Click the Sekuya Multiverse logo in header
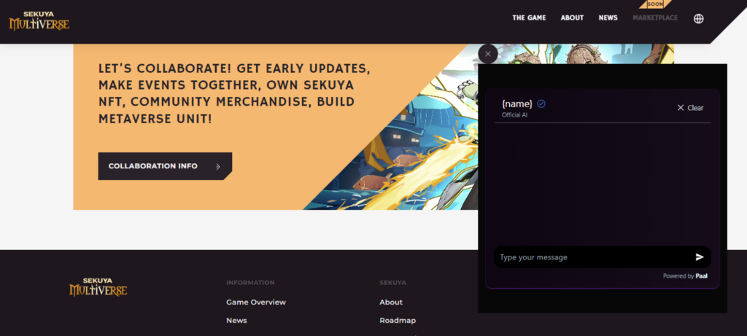The width and height of the screenshot is (747, 336). pyautogui.click(x=39, y=20)
